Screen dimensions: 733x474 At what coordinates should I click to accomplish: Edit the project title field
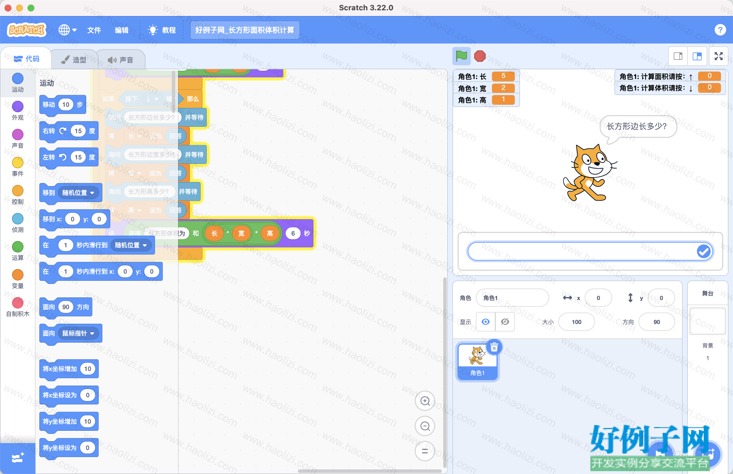coord(245,30)
